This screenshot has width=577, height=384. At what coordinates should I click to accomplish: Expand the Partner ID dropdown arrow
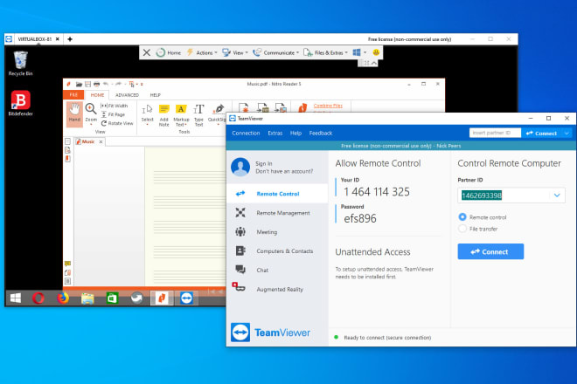[557, 195]
